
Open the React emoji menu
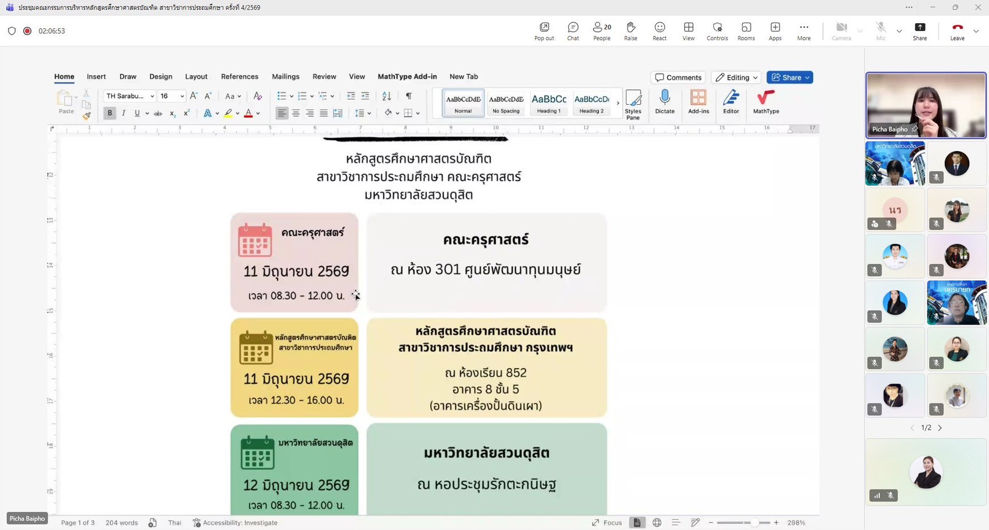pos(660,31)
